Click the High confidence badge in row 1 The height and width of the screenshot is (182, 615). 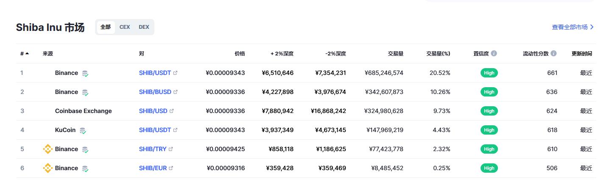(489, 73)
